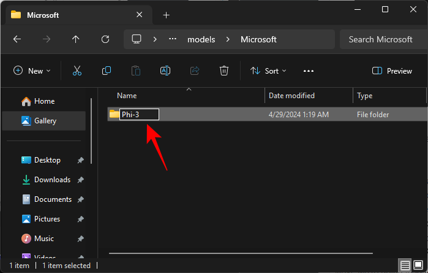Image resolution: width=428 pixels, height=273 pixels.
Task: Open Home in the navigation pane
Action: (x=43, y=101)
